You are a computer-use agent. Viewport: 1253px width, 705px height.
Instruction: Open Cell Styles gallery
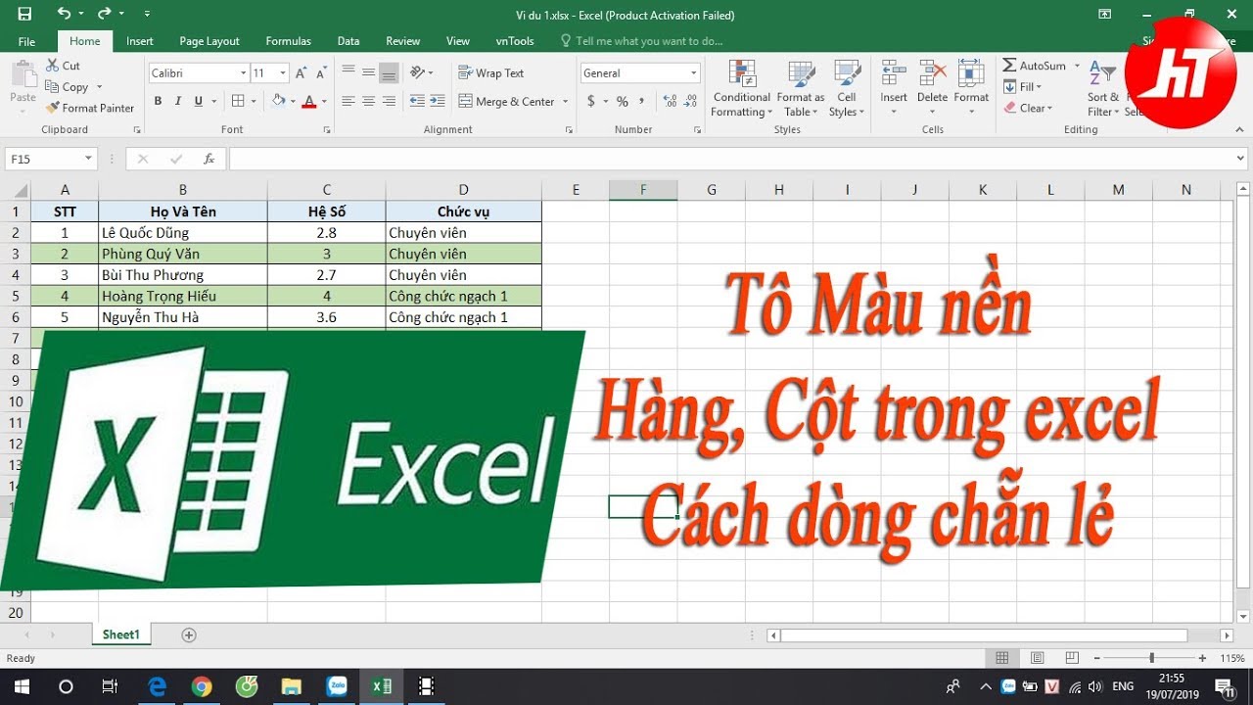(847, 88)
